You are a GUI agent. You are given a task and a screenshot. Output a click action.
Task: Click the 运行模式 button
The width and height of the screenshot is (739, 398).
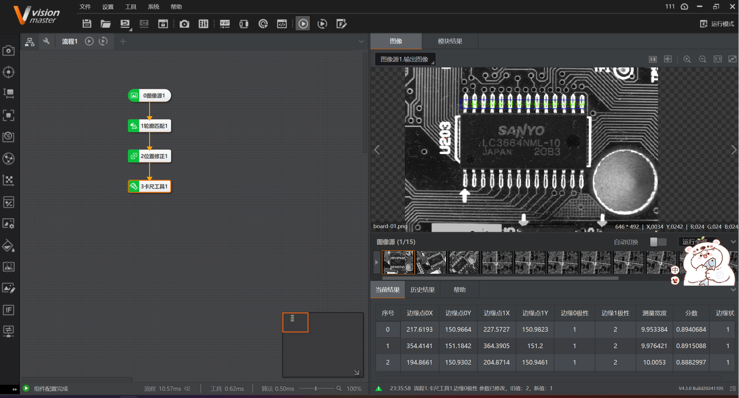[x=717, y=24]
